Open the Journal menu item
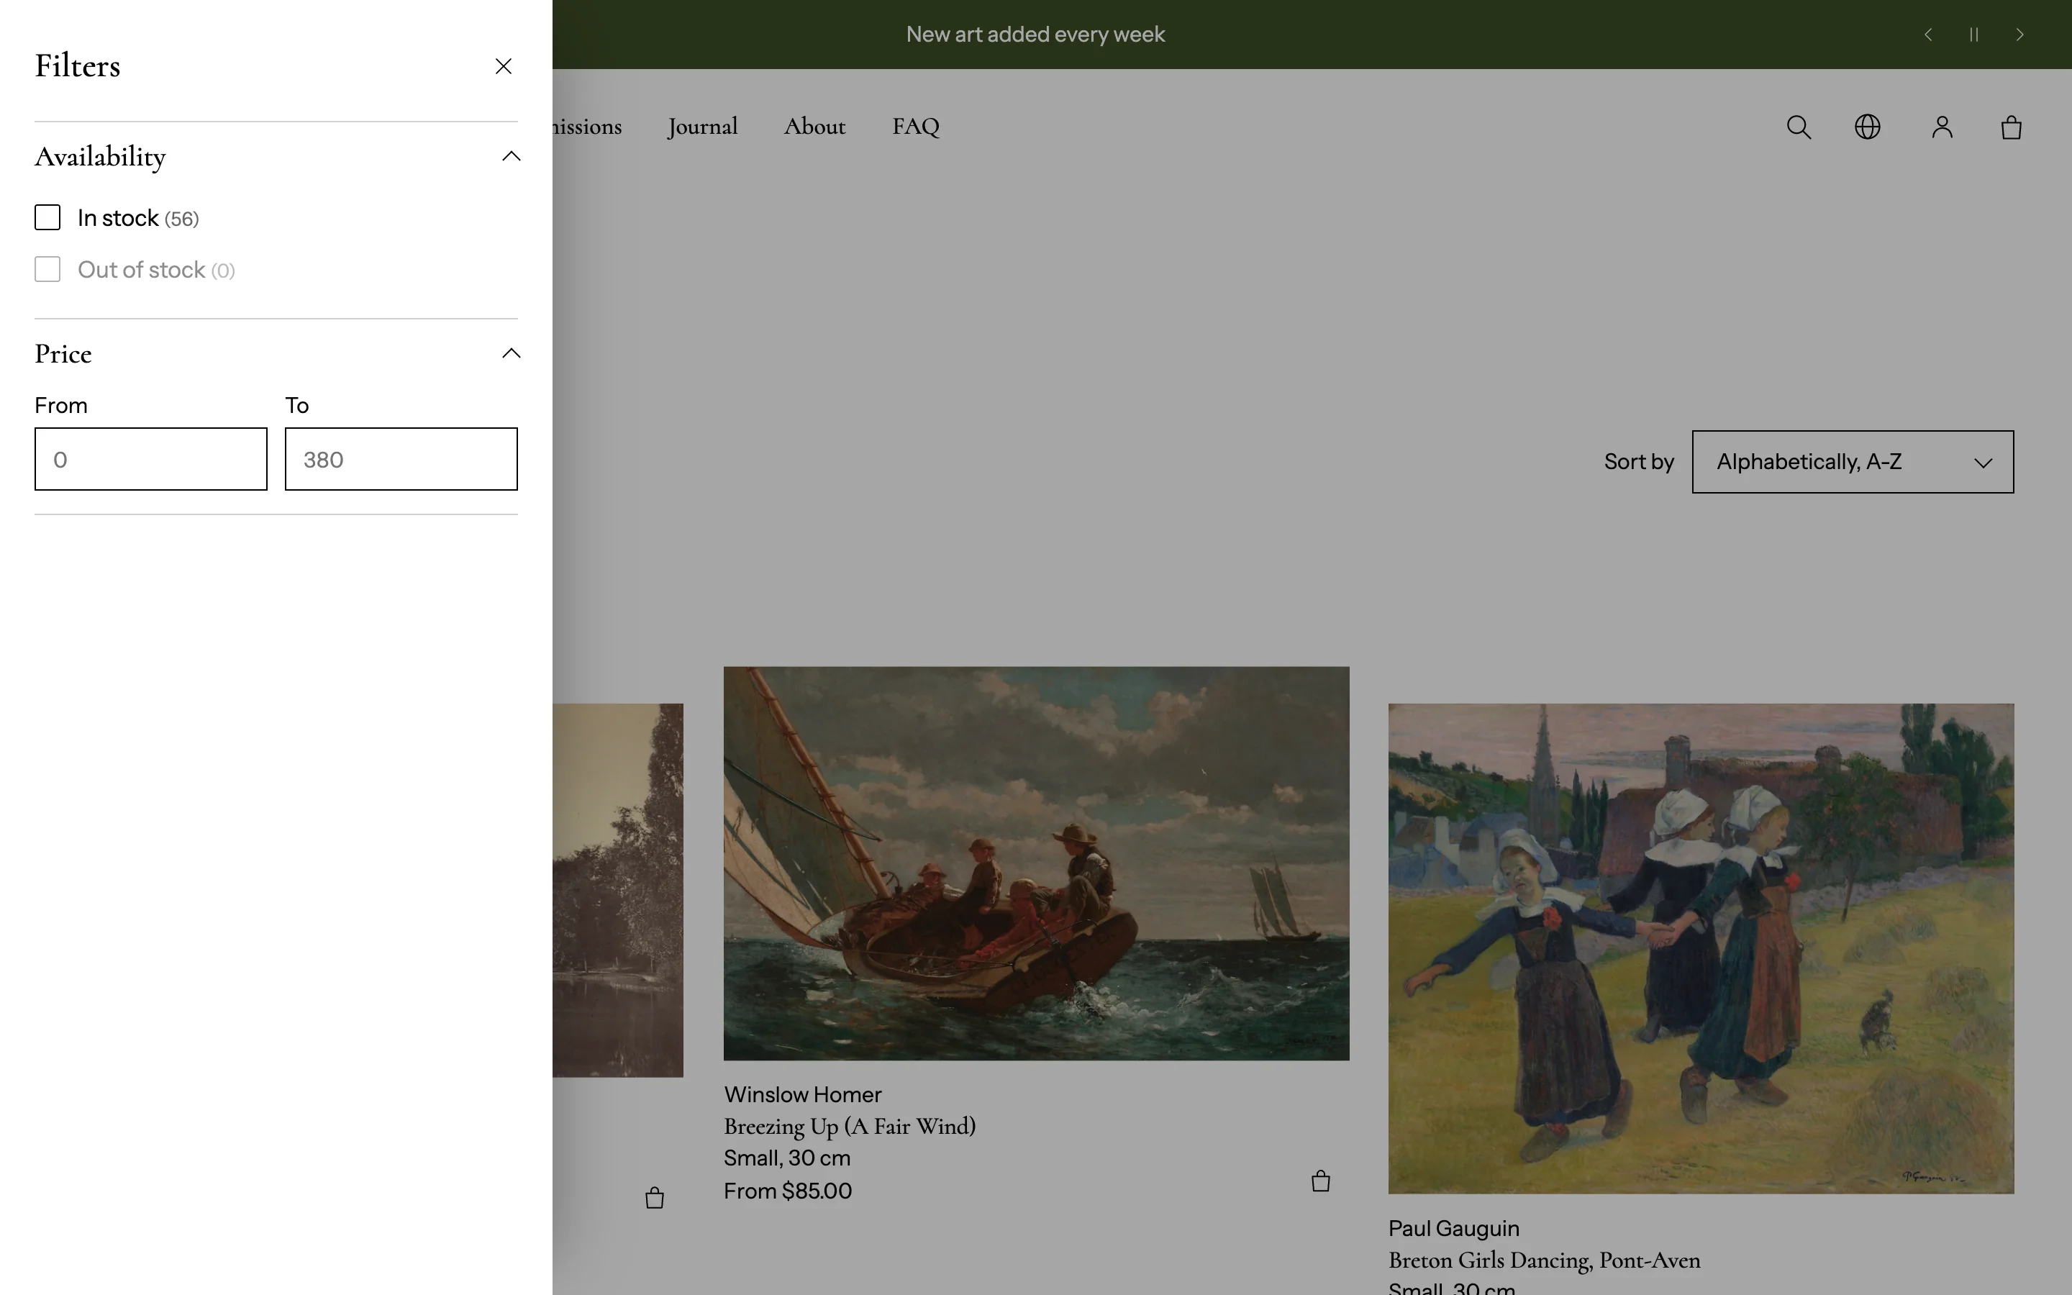 pos(703,127)
